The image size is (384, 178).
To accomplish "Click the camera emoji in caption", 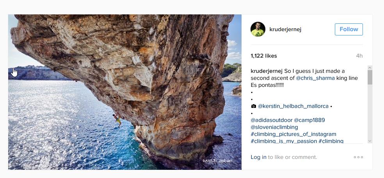I will pyautogui.click(x=254, y=106).
